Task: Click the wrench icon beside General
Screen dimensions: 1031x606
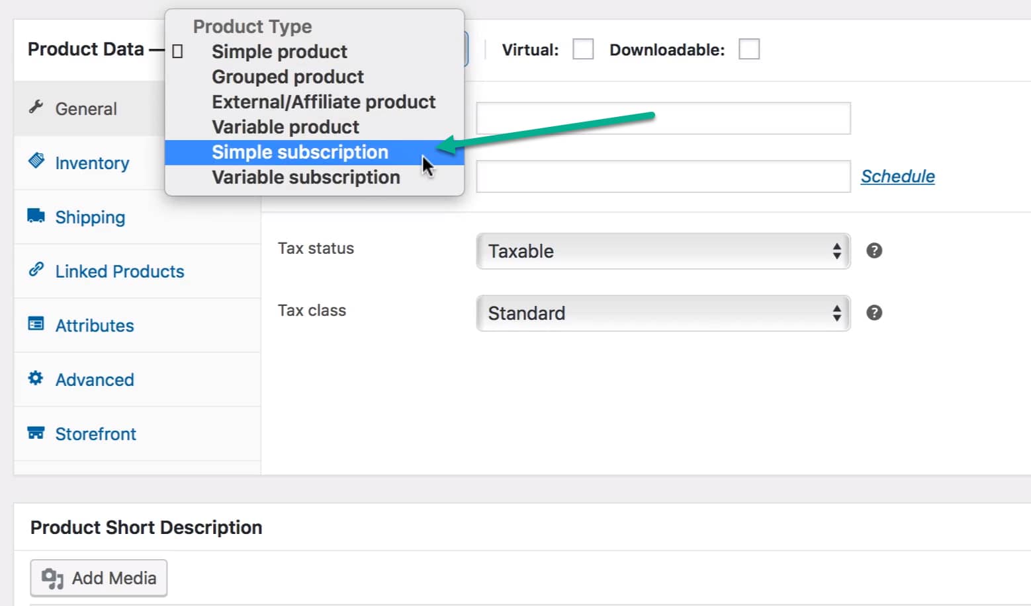Action: [x=36, y=107]
